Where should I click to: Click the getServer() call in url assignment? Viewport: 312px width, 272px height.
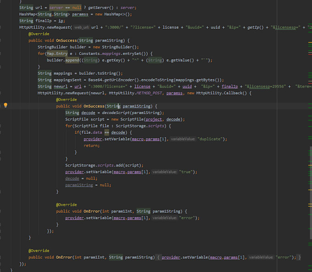coord(100,7)
